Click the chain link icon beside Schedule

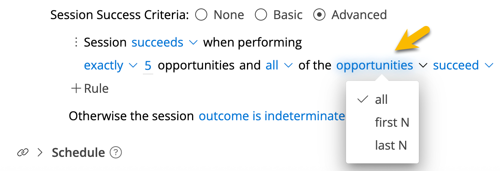tap(23, 153)
